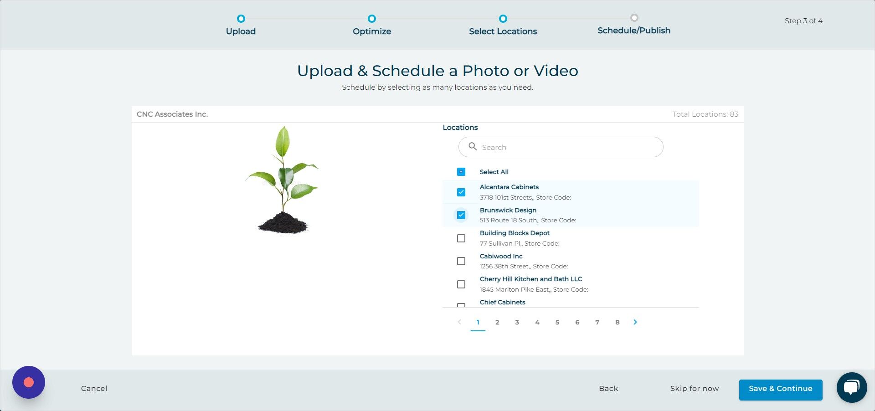Click Cancel

(94, 389)
